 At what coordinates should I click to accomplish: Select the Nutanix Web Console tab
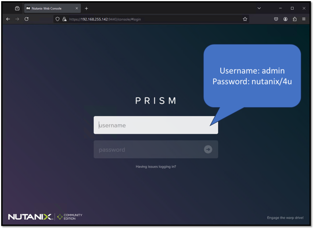pos(52,8)
